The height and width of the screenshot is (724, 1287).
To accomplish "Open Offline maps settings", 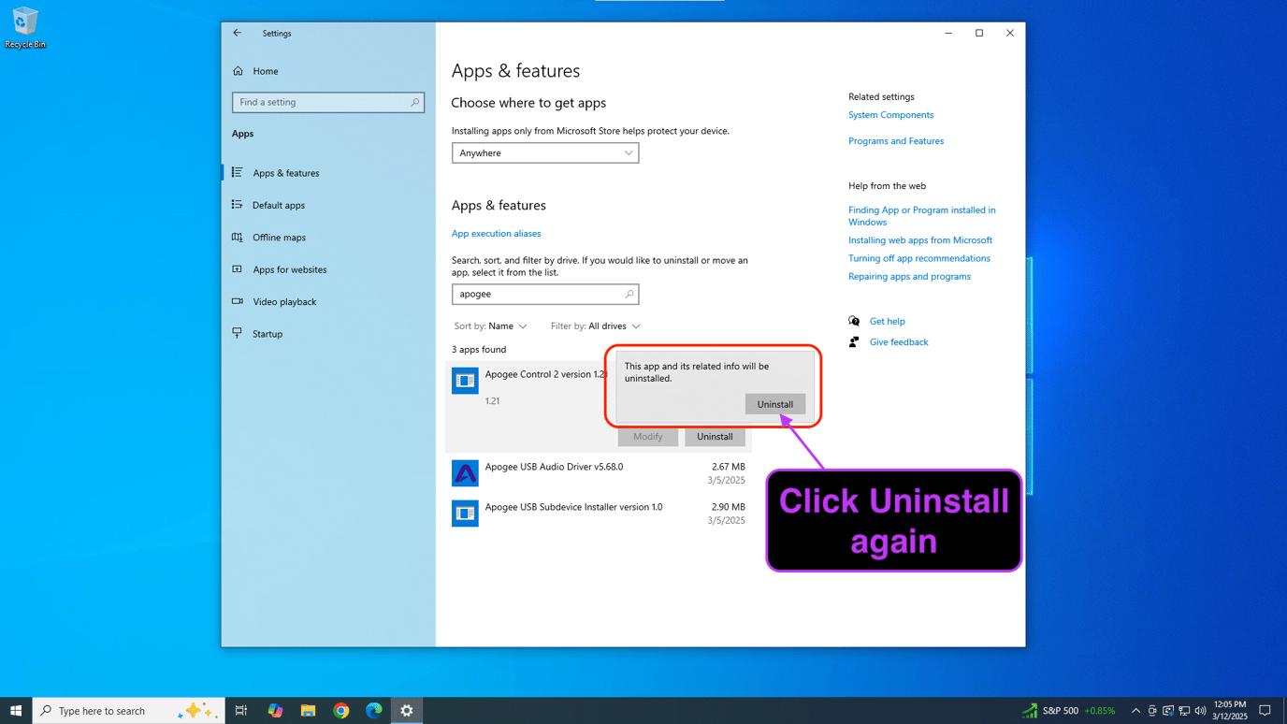I will pyautogui.click(x=279, y=237).
